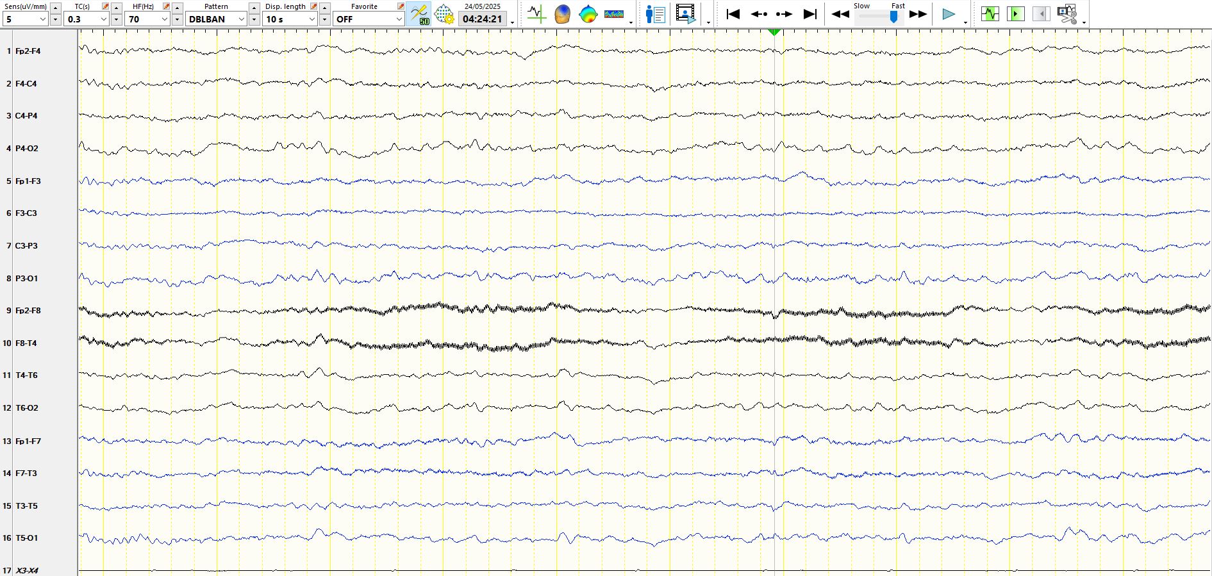Open the patient information icon
1212x576 pixels.
click(655, 14)
